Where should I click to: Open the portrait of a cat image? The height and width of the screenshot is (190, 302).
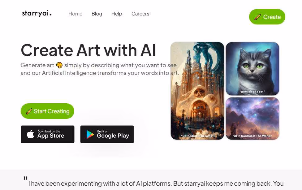click(252, 69)
